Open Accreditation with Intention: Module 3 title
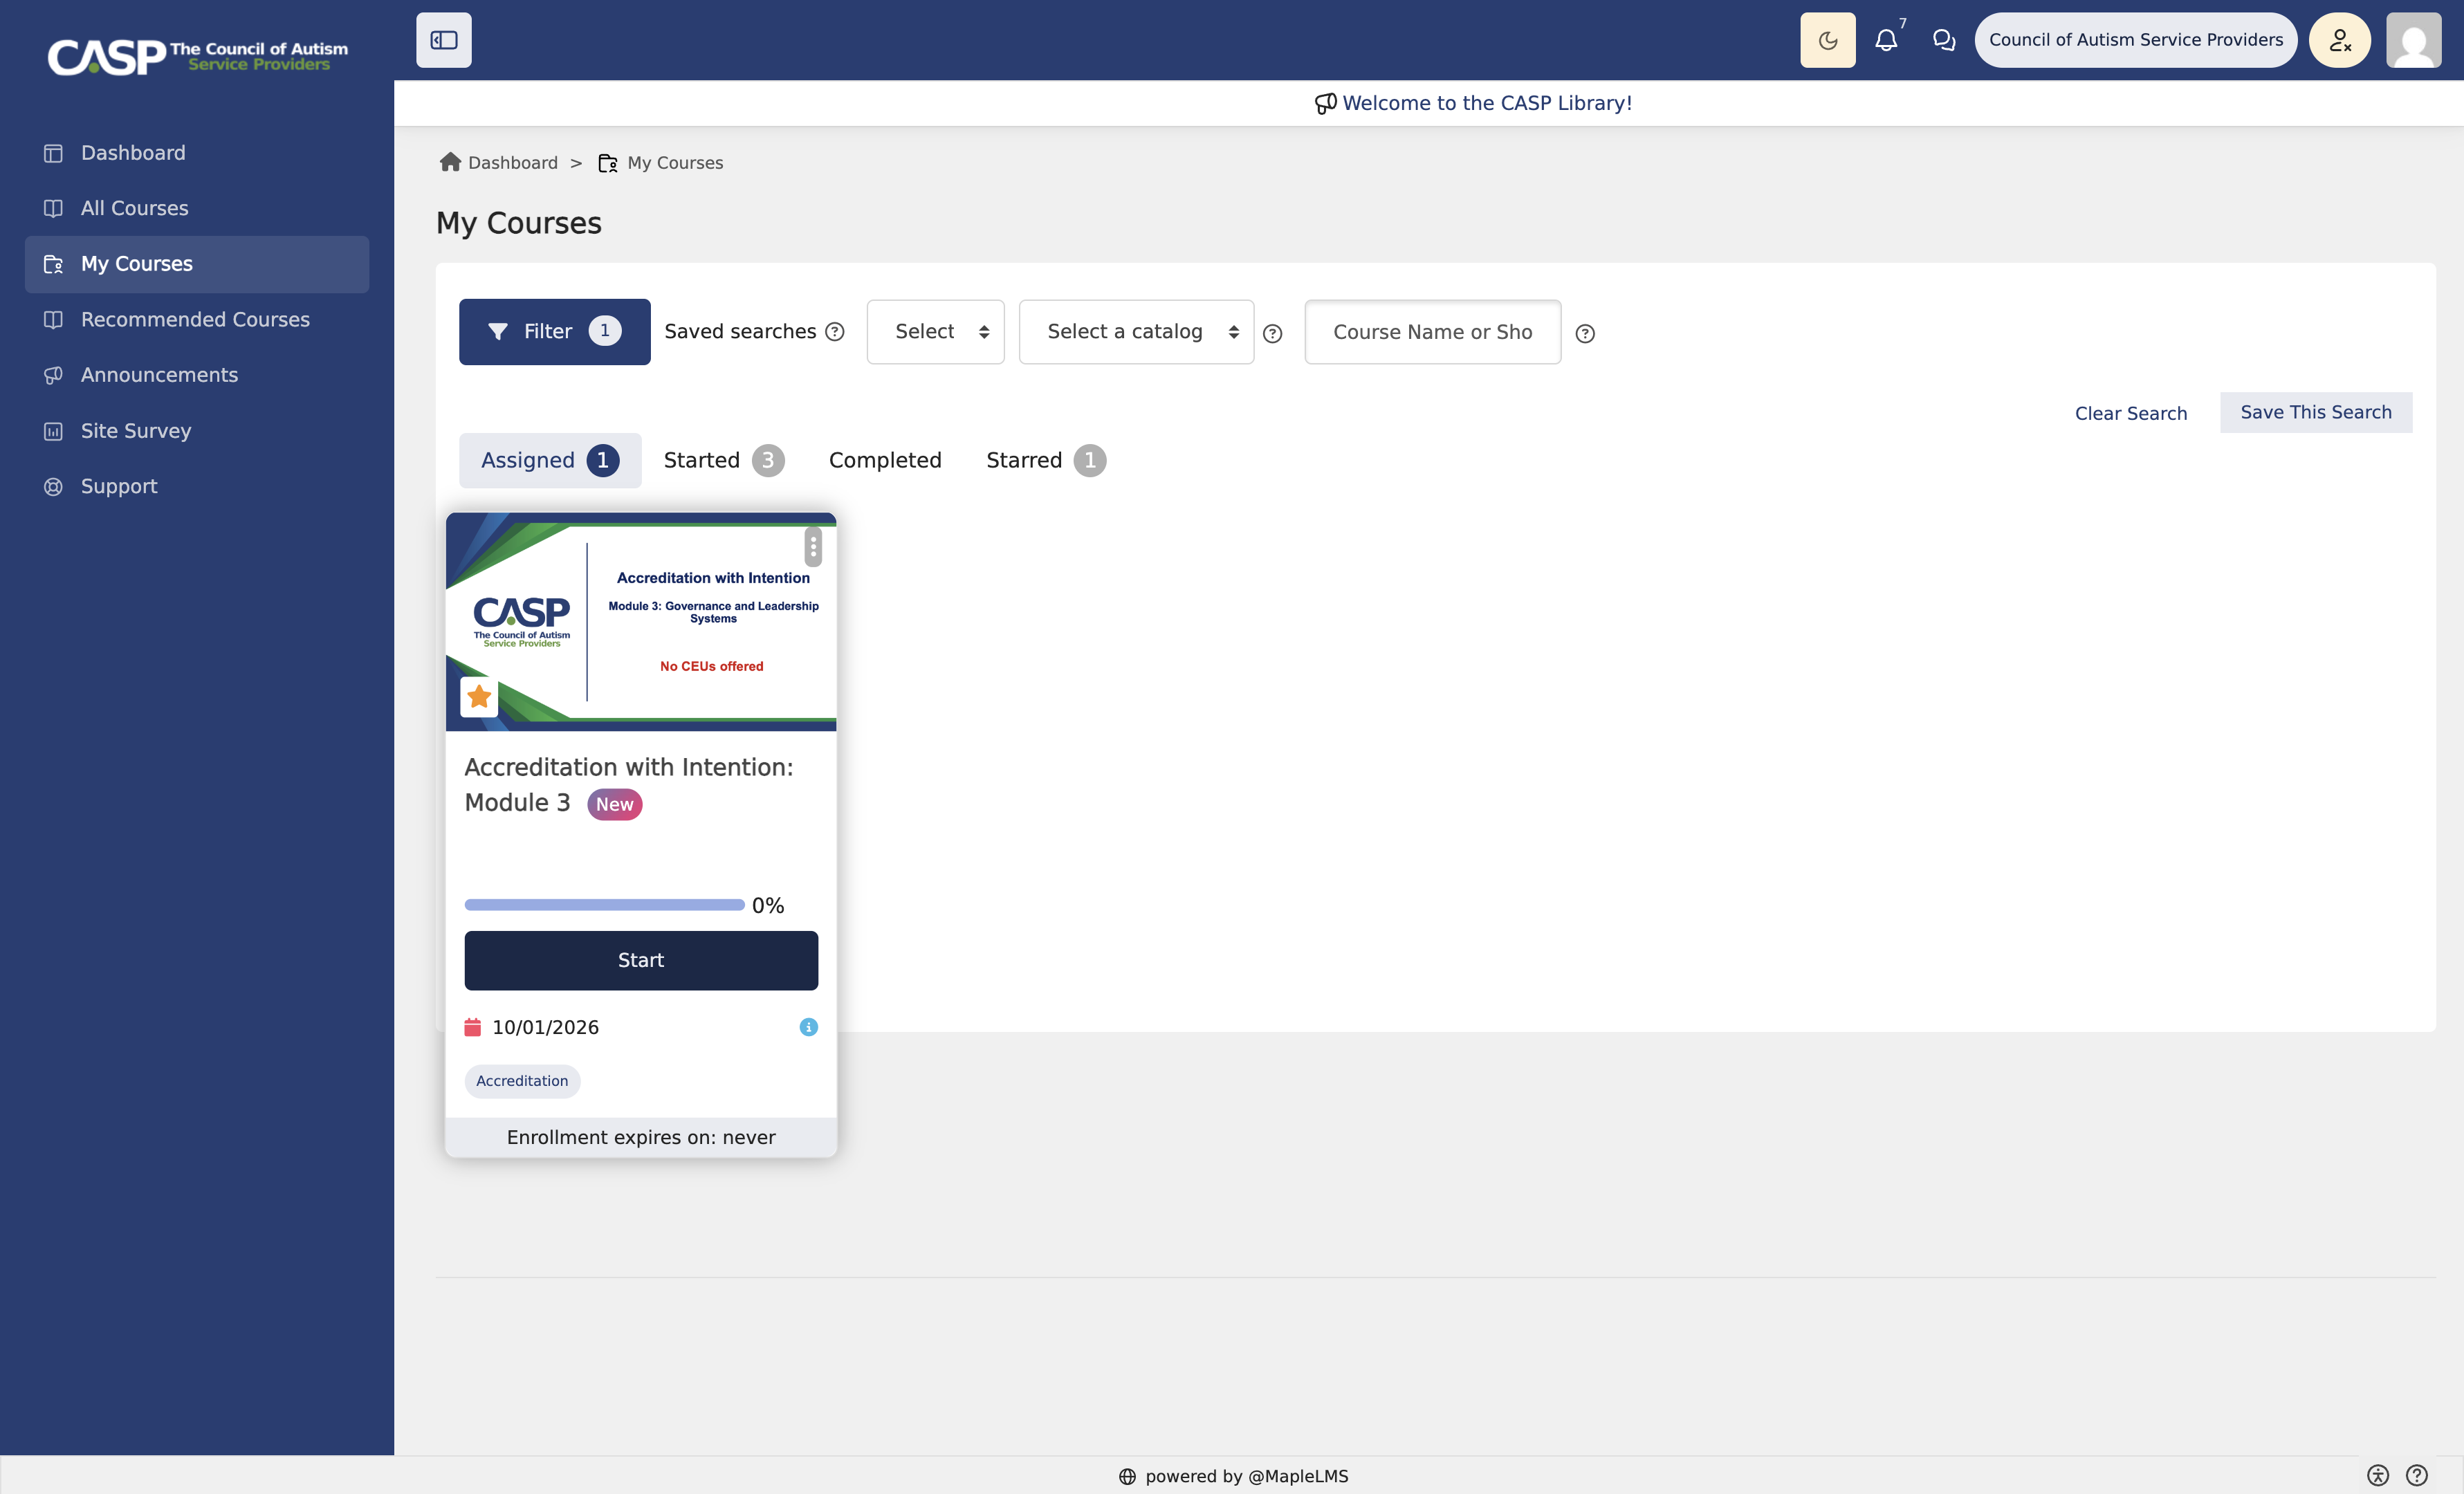The width and height of the screenshot is (2464, 1494). 628,785
